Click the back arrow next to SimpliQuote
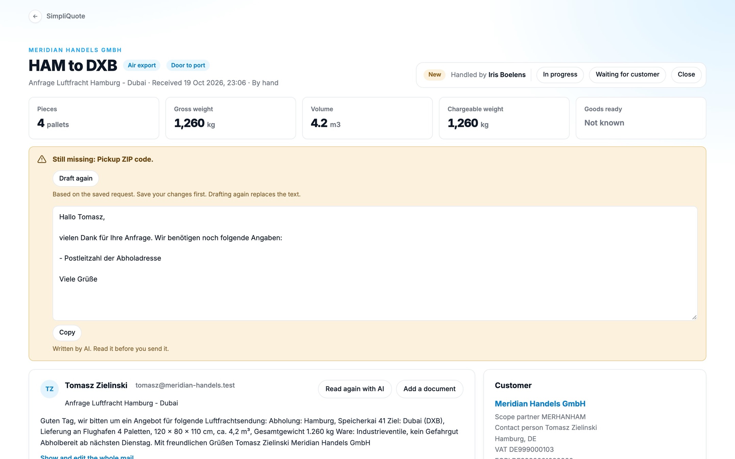 point(35,16)
